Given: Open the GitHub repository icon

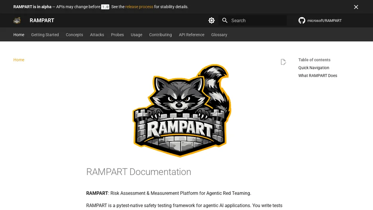Looking at the screenshot, I should pyautogui.click(x=302, y=20).
